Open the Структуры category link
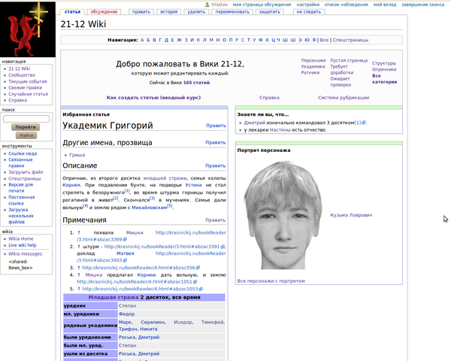451x361 pixels. pyautogui.click(x=384, y=63)
